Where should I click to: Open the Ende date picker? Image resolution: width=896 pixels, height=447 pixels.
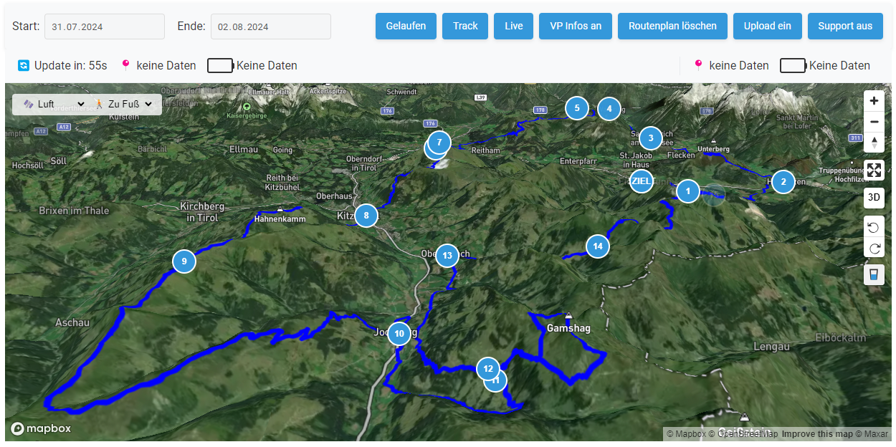271,27
